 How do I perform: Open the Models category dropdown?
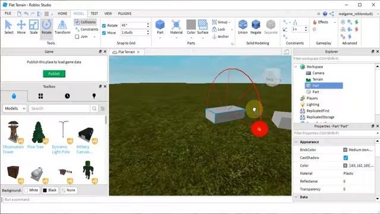[x=14, y=108]
